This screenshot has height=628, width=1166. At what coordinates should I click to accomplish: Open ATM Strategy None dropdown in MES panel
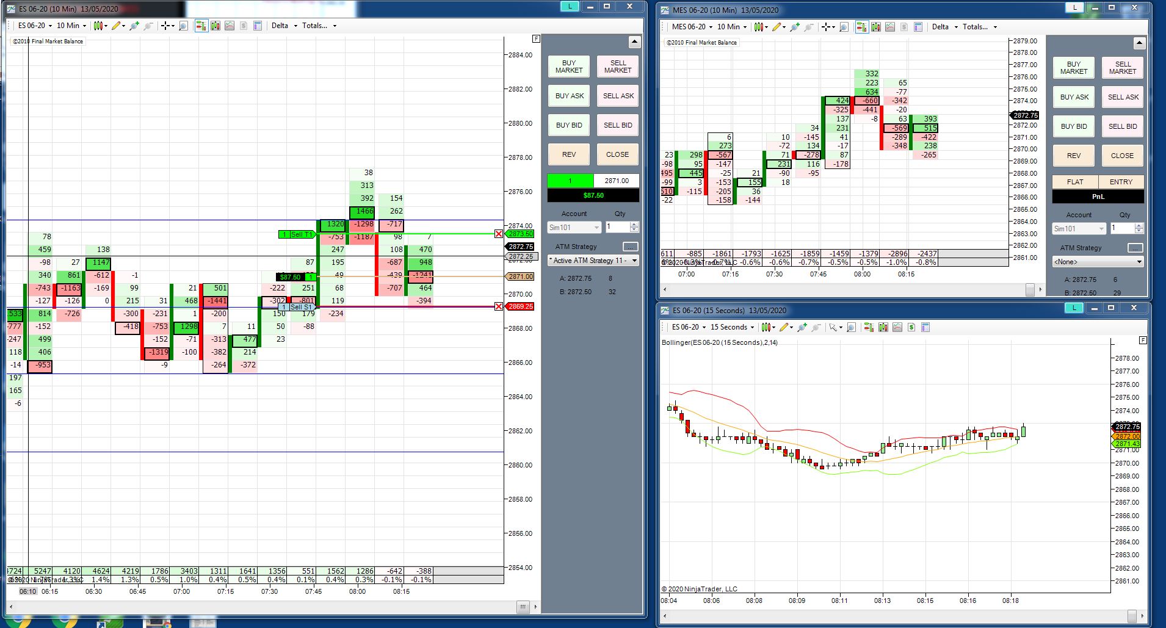(x=1098, y=262)
